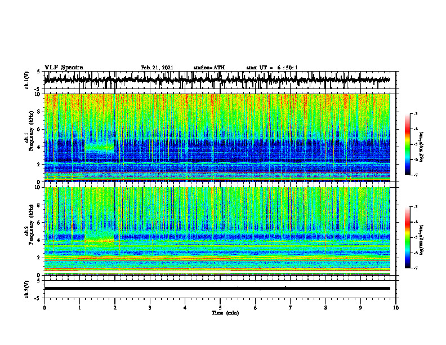Select the ch.2 colorbar log(PSD) label
This screenshot has width=446, height=345.
point(422,240)
